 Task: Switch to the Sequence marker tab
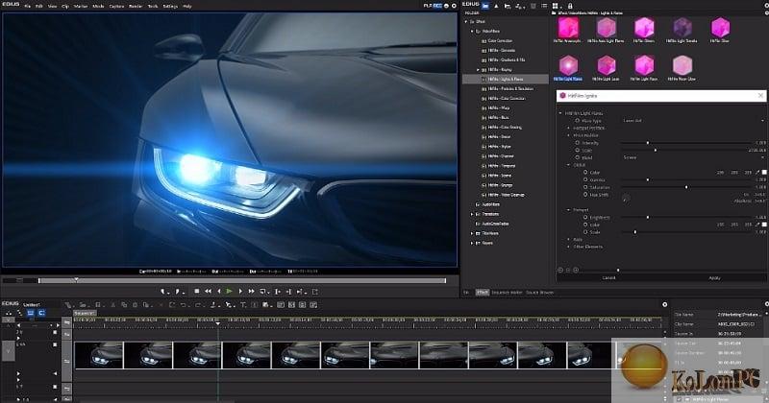tap(508, 293)
